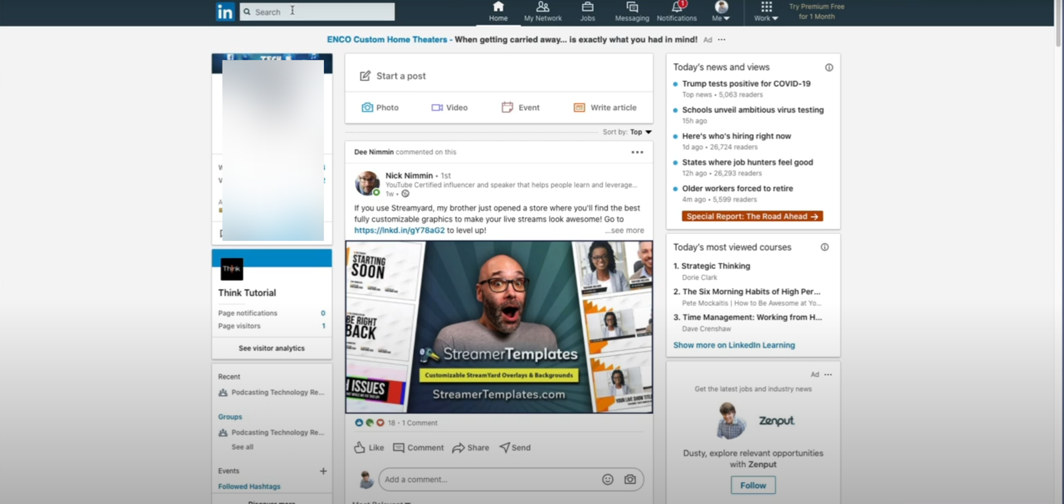
Task: Open the 1 Comment link
Action: (420, 423)
